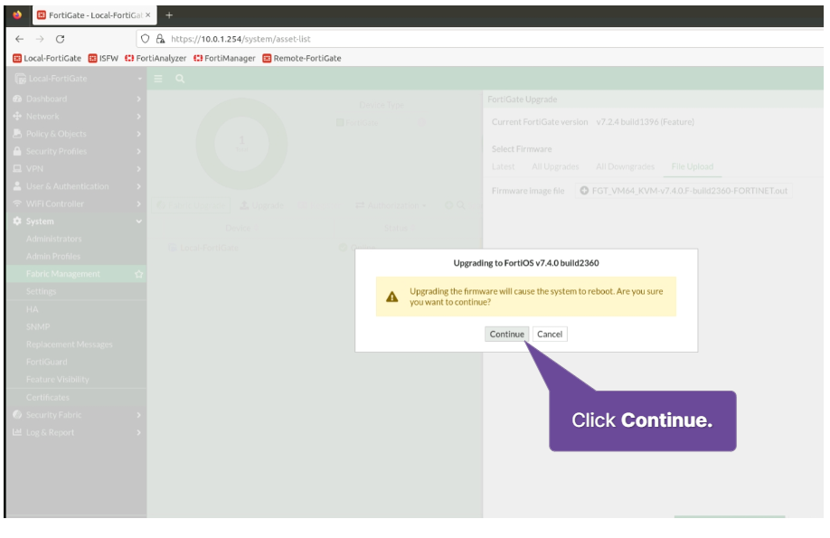This screenshot has height=538, width=830.
Task: Reload the page with the refresh icon
Action: pos(61,39)
